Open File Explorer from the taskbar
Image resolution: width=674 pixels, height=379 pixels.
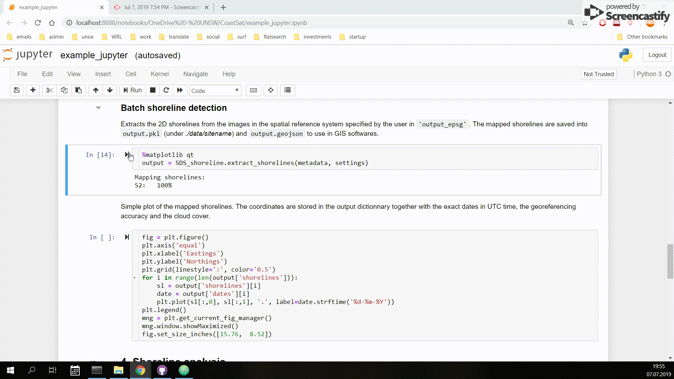(x=118, y=370)
